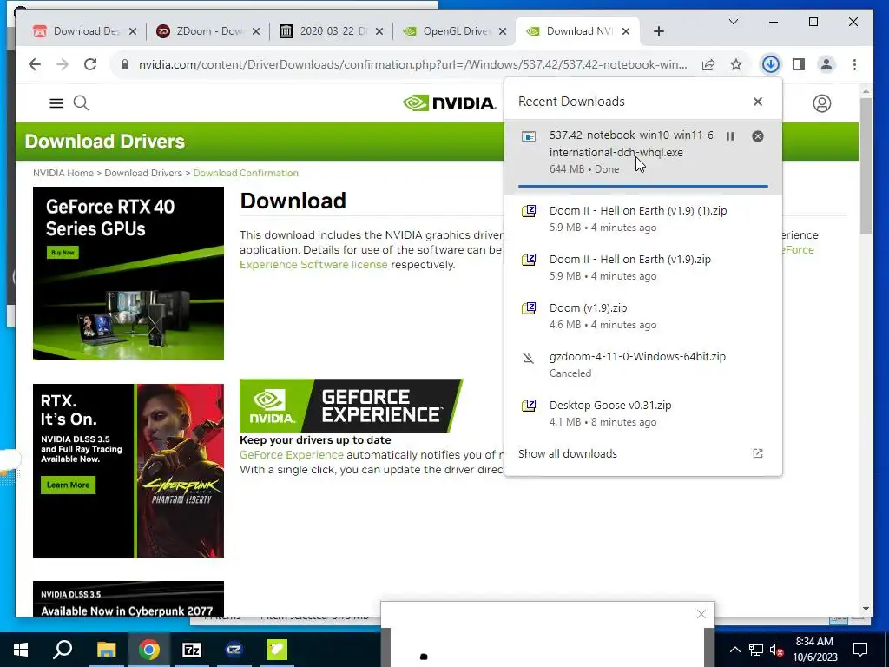
Task: Click the Desktop Goose v0.31.zip file icon
Action: click(529, 406)
